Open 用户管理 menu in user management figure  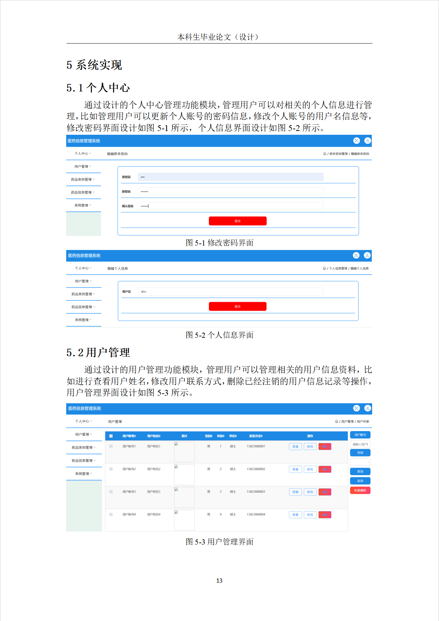84,434
